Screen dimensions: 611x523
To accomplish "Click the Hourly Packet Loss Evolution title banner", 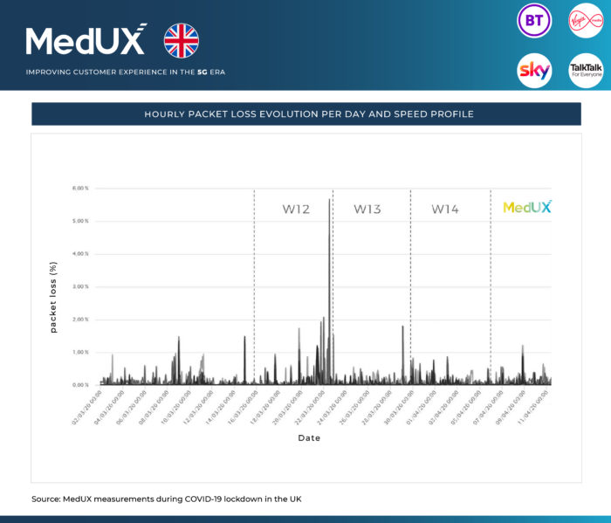I will coord(305,114).
